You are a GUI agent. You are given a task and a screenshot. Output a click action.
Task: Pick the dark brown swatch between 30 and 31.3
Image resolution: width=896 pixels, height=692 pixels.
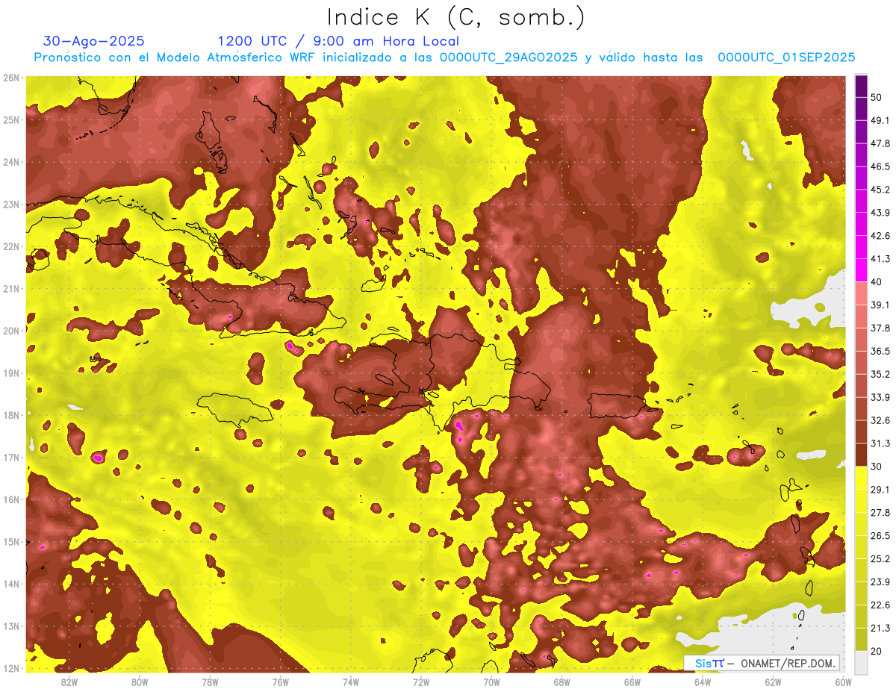click(x=861, y=455)
